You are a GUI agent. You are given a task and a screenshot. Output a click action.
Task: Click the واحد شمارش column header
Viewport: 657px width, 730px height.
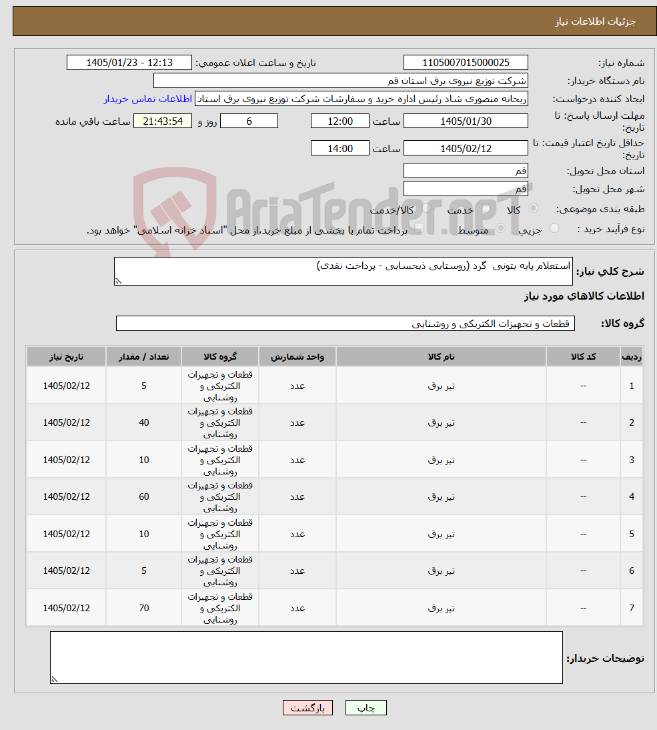(297, 356)
